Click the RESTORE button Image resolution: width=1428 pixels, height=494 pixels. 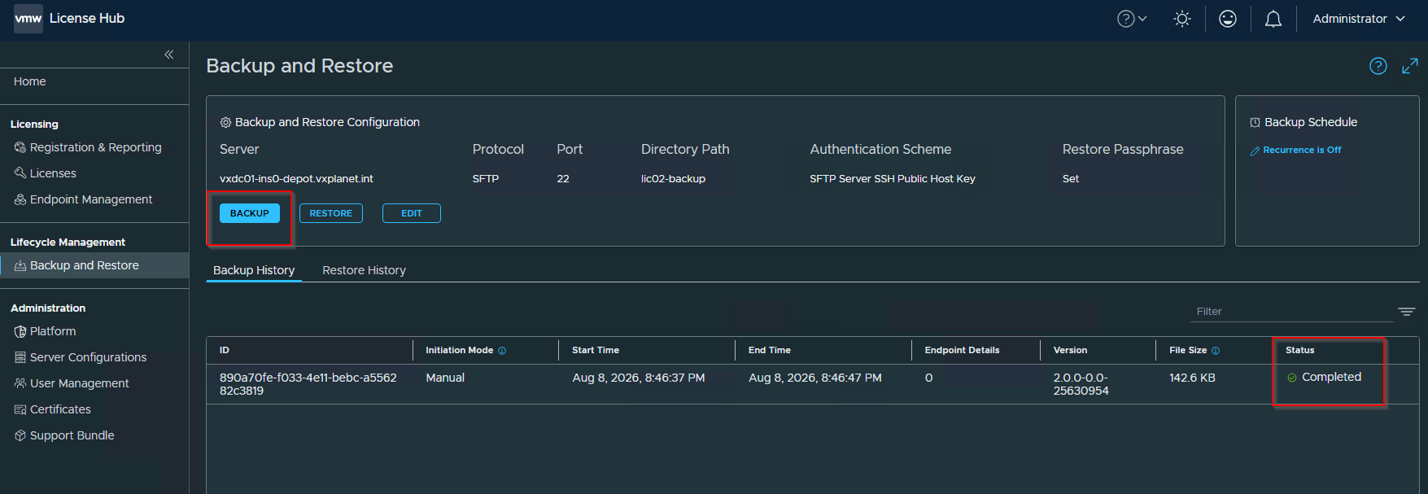coord(331,213)
